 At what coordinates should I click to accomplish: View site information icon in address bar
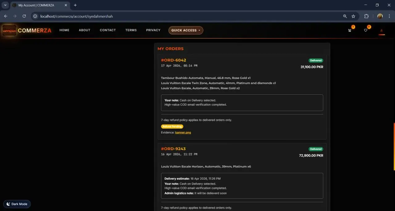click(35, 16)
